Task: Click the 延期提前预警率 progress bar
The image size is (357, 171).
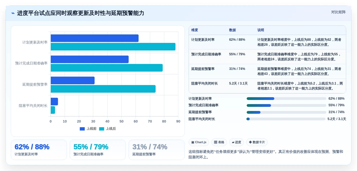Action: [x=286, y=112]
